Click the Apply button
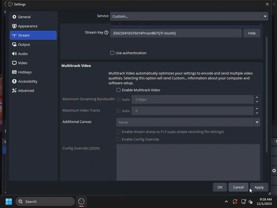The height and width of the screenshot is (208, 277). click(x=259, y=187)
